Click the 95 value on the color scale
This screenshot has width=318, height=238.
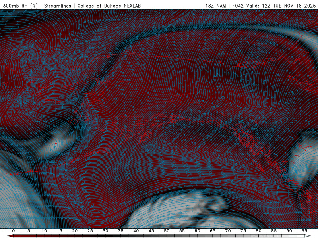[x=304, y=231]
